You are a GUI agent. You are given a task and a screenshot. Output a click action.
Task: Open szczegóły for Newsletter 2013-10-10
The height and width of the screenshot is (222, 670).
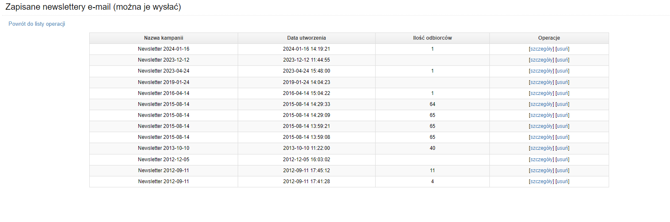point(542,148)
